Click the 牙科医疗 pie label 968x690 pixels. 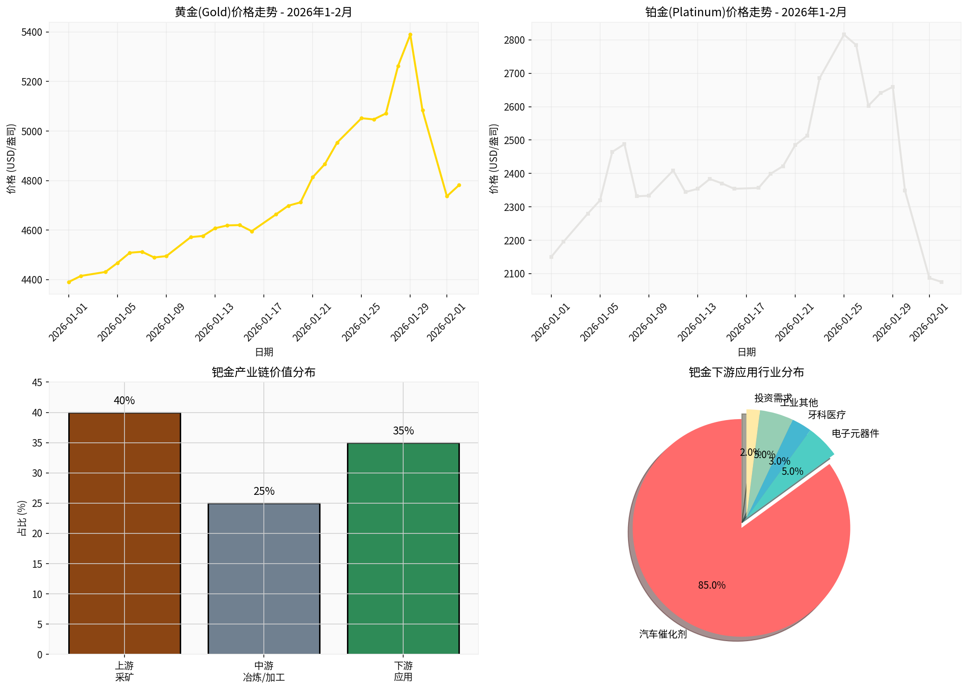click(x=827, y=414)
